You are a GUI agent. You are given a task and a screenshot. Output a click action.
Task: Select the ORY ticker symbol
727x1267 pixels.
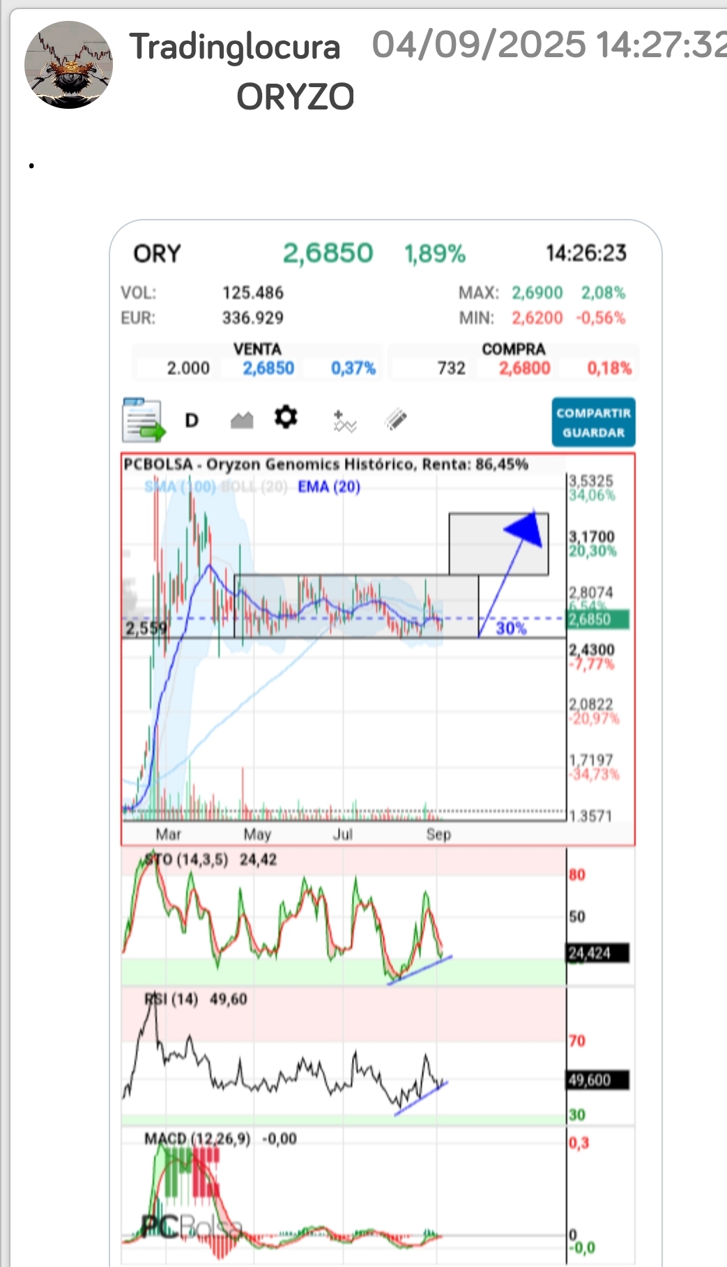(x=157, y=254)
